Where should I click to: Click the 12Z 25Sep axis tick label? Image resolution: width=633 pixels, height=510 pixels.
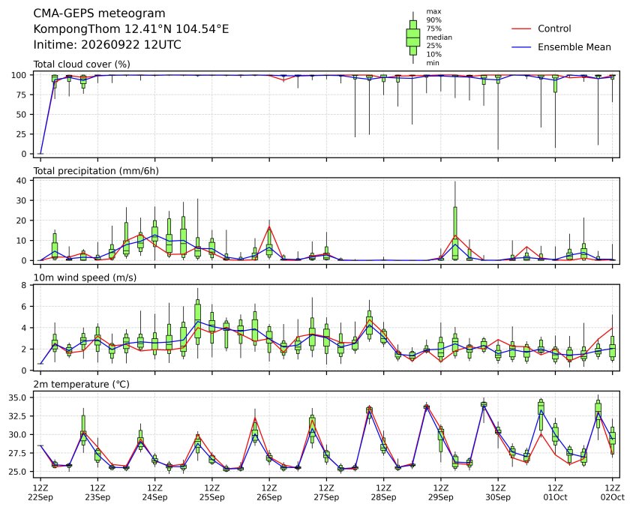coord(212,492)
